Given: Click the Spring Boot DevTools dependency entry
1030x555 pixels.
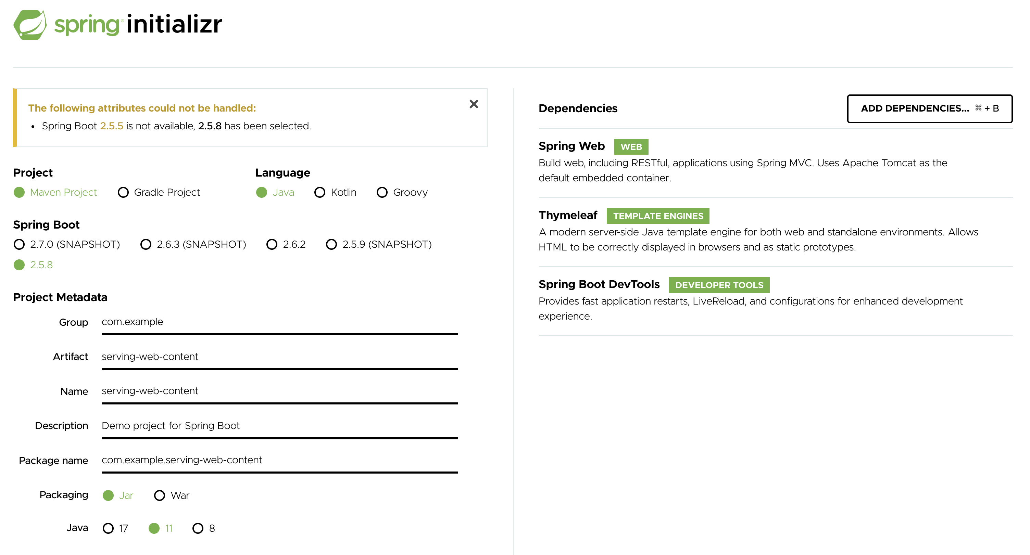Looking at the screenshot, I should (776, 300).
